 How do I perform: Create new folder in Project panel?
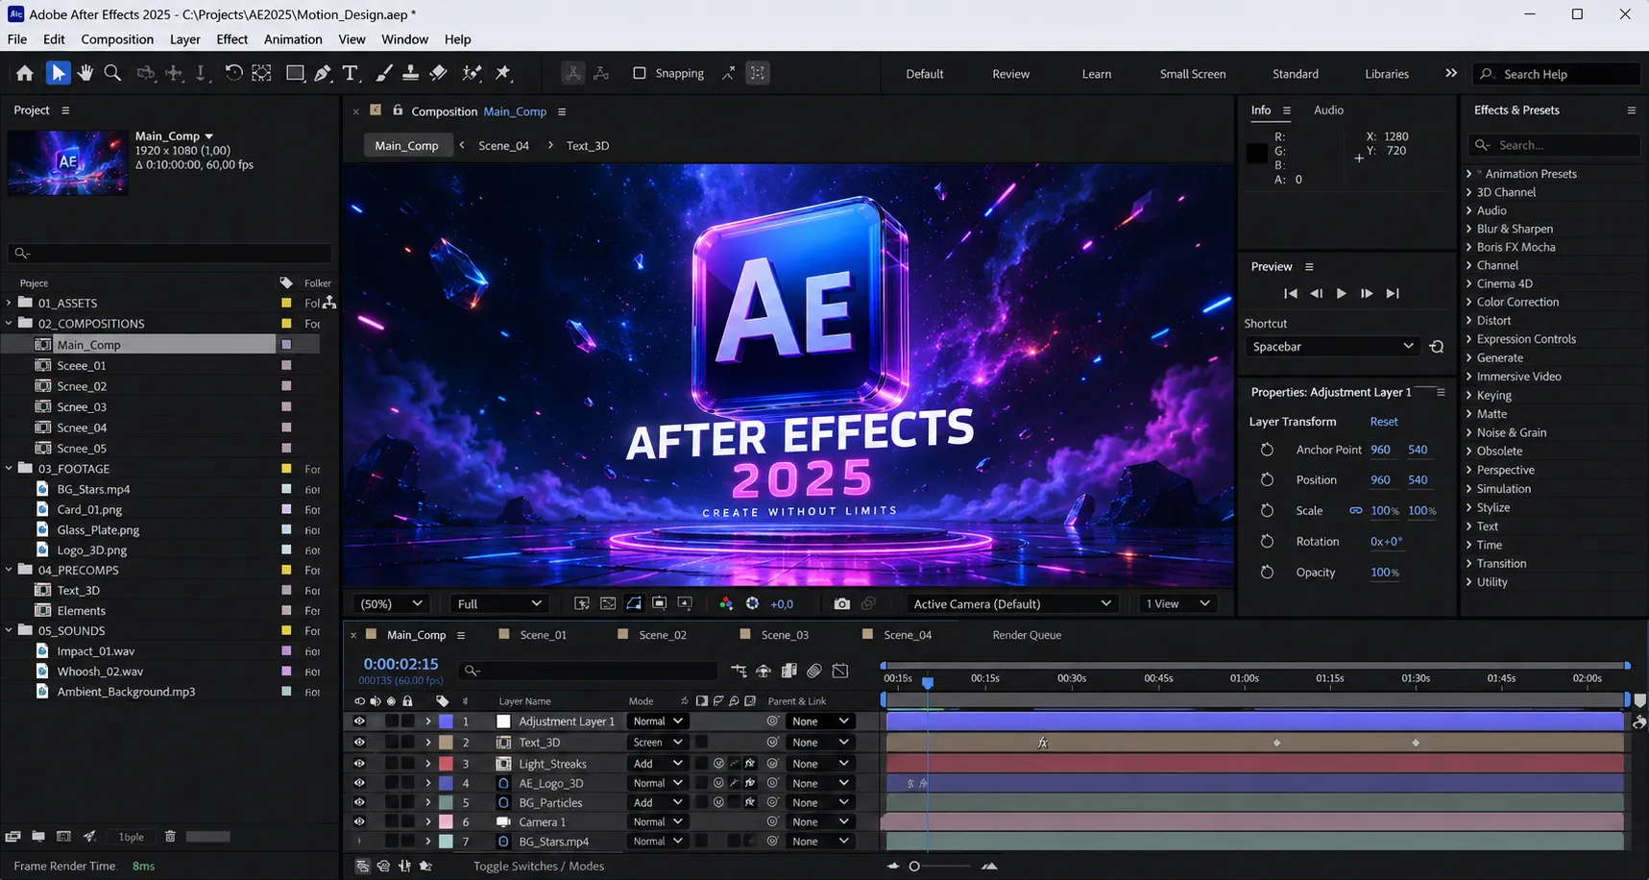tap(38, 837)
